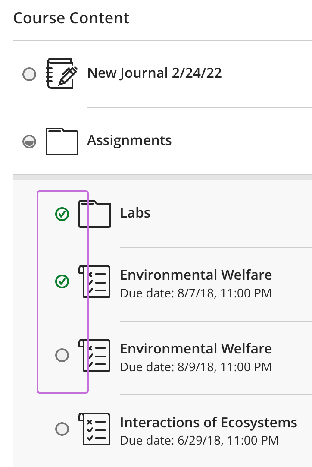Click the Labs folder icon

click(94, 214)
